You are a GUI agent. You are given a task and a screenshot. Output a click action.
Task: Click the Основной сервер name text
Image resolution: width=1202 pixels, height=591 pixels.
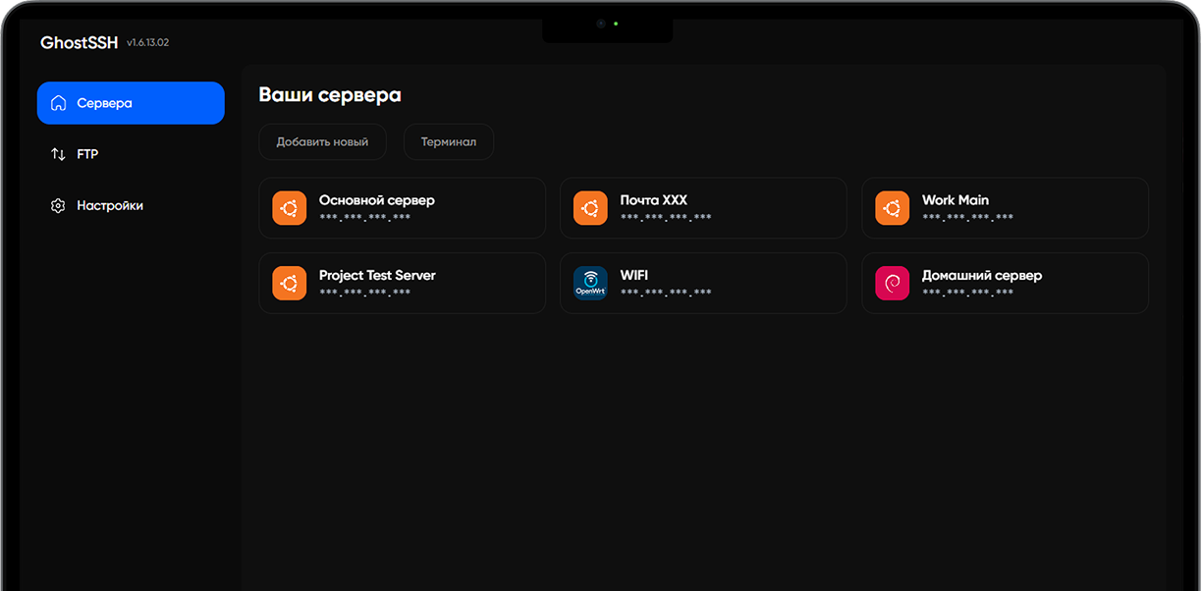click(376, 200)
